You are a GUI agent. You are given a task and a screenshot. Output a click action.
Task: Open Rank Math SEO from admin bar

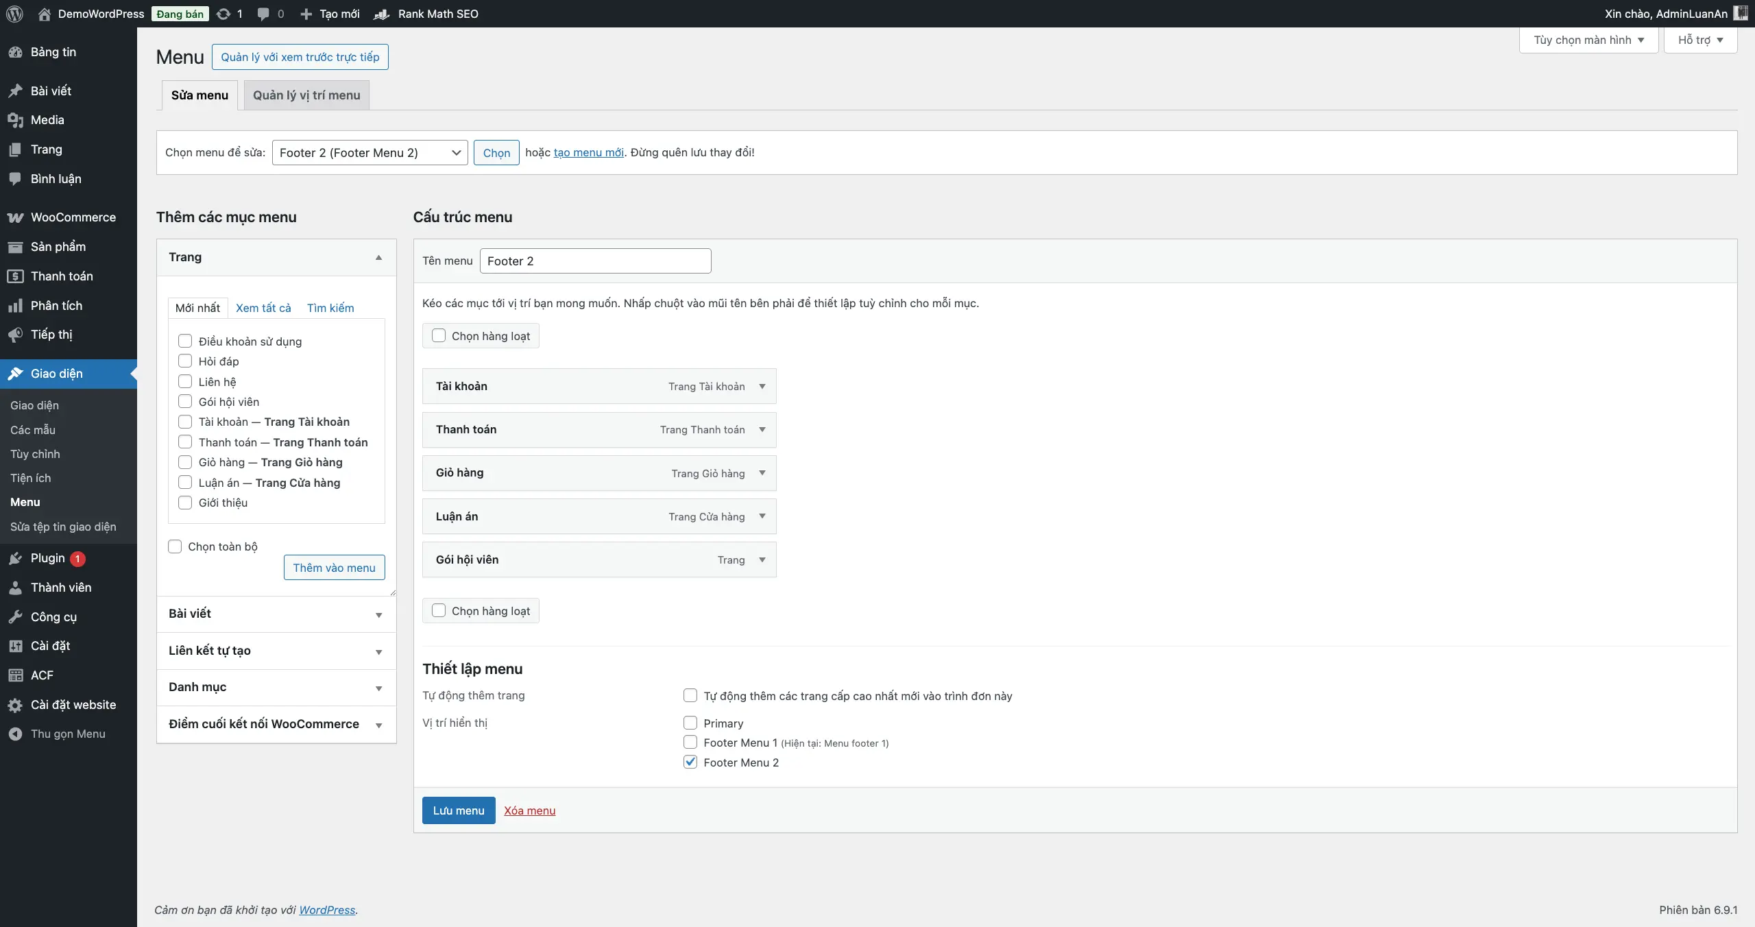pos(438,14)
